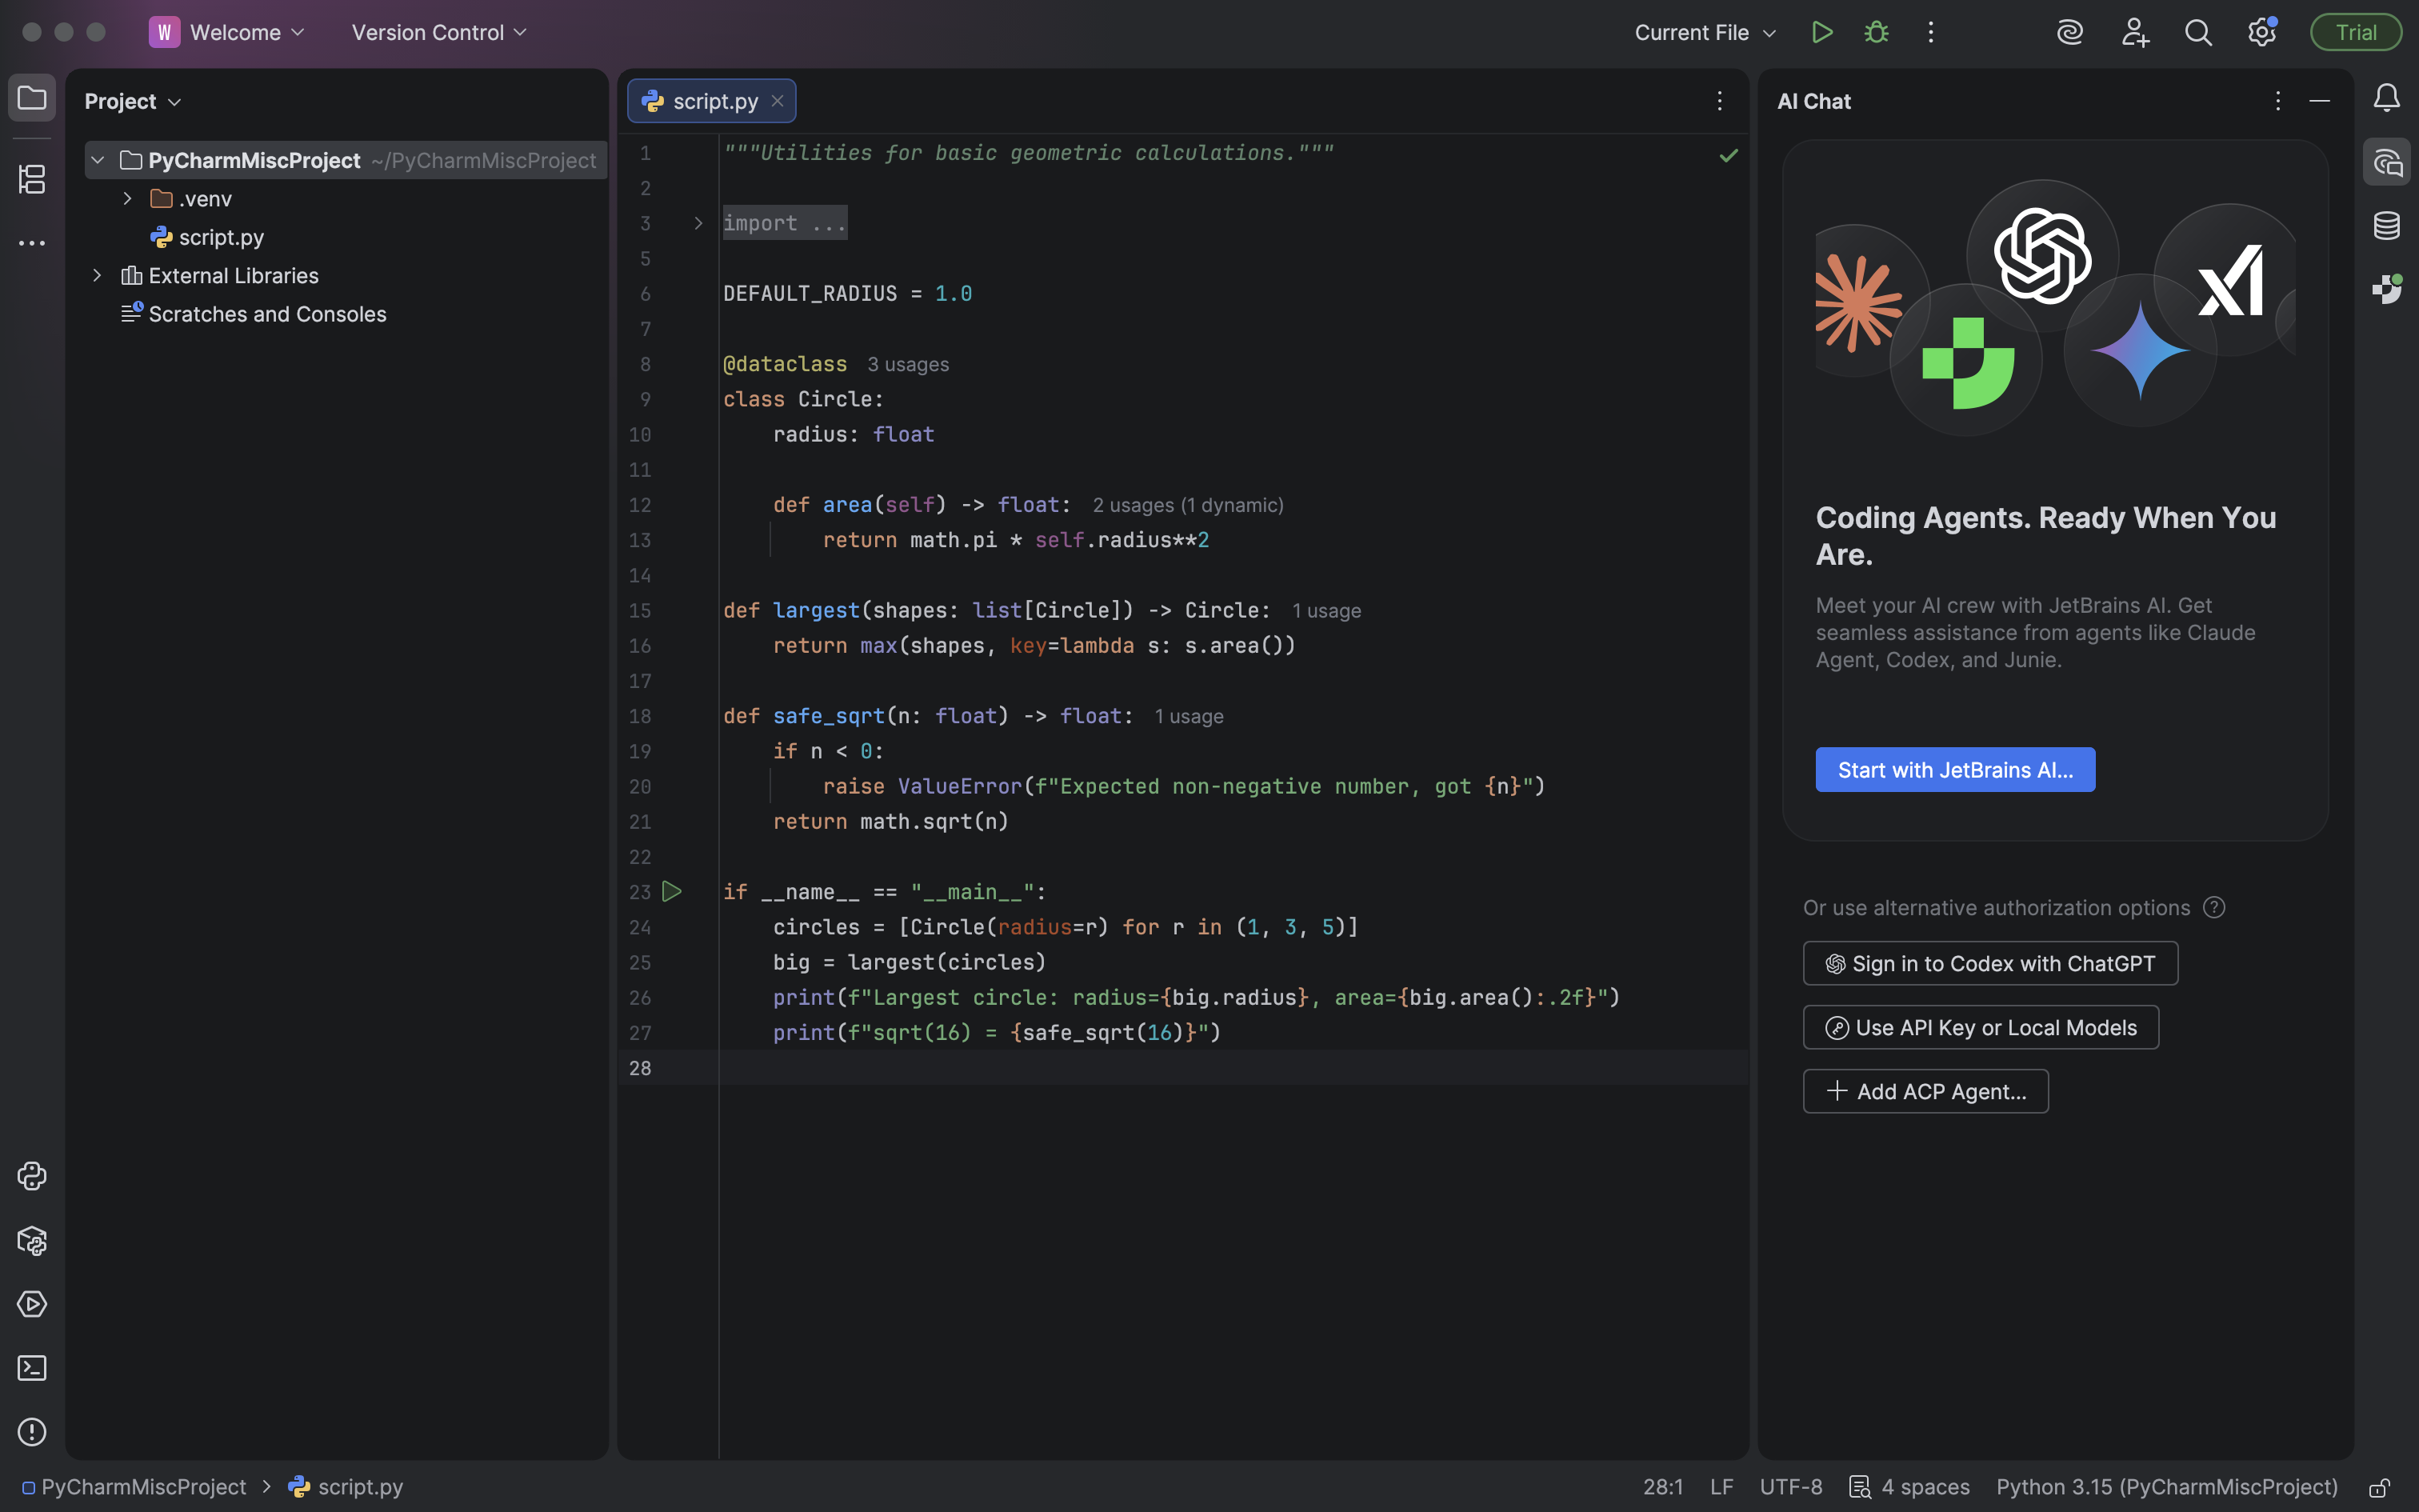Show more tool windows ellipsis in left sidebar
Viewport: 2419px width, 1512px height.
pyautogui.click(x=32, y=243)
